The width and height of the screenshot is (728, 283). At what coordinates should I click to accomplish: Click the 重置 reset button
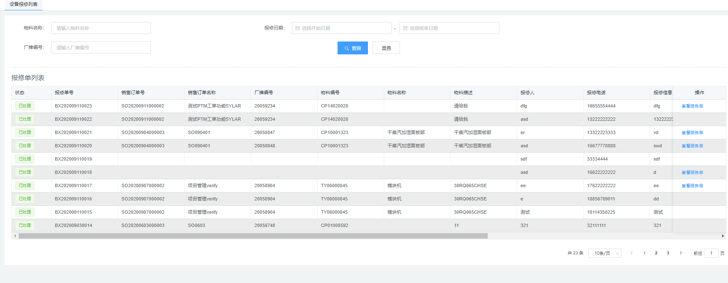click(x=386, y=48)
